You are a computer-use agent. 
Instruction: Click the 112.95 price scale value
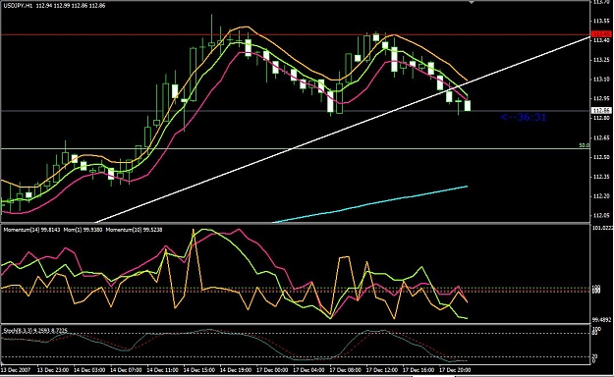pos(601,98)
